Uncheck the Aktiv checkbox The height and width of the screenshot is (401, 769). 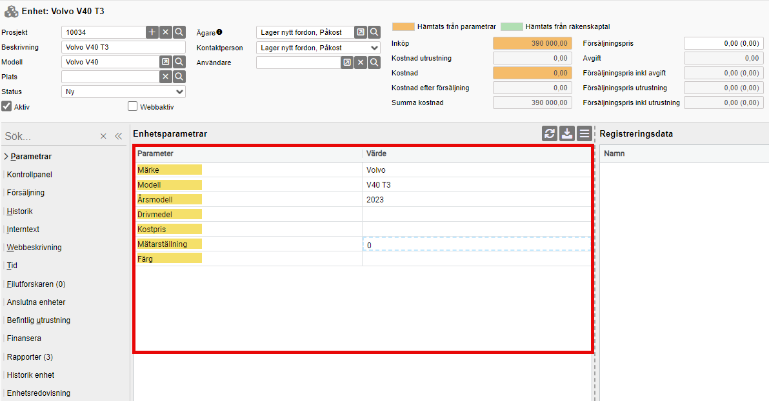6,106
